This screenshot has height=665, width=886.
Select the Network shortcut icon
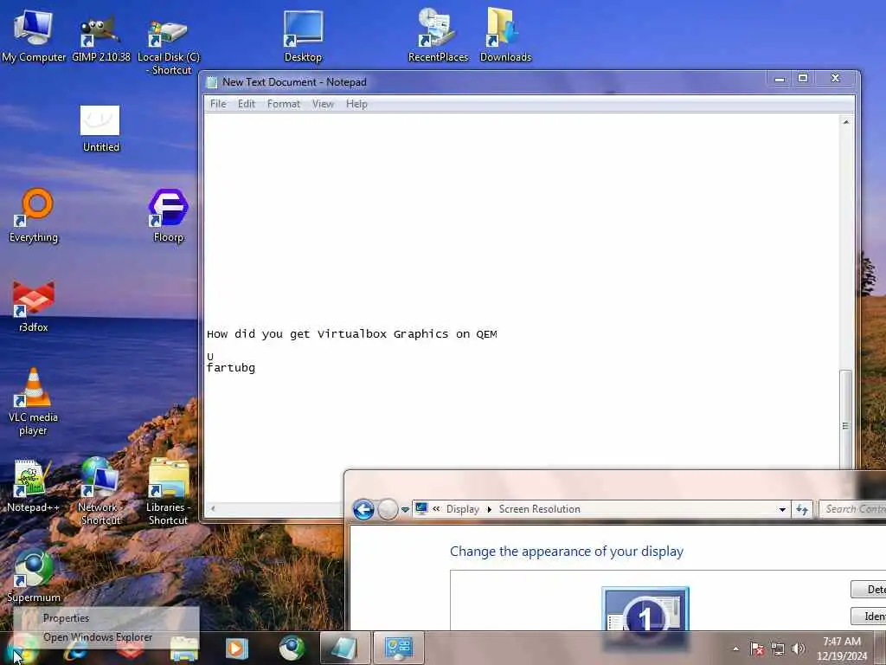(100, 492)
